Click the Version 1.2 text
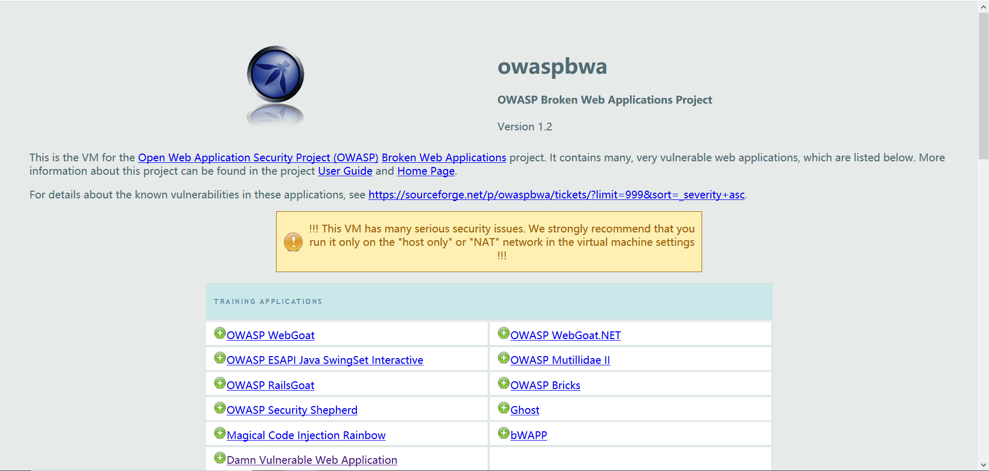Screen dimensions: 989x471 coord(525,127)
